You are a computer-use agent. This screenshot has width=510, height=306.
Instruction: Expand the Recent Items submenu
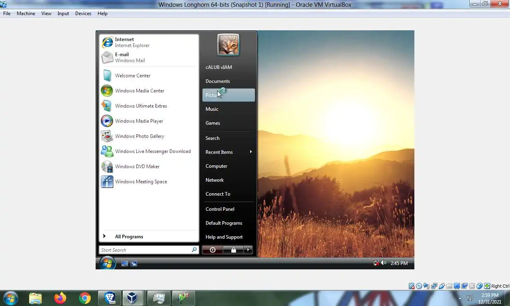click(x=229, y=152)
